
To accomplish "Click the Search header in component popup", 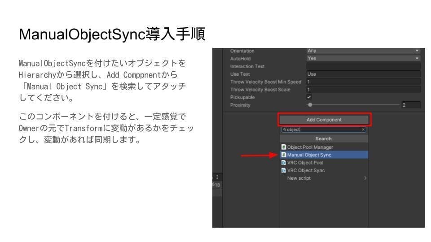I will (x=323, y=138).
